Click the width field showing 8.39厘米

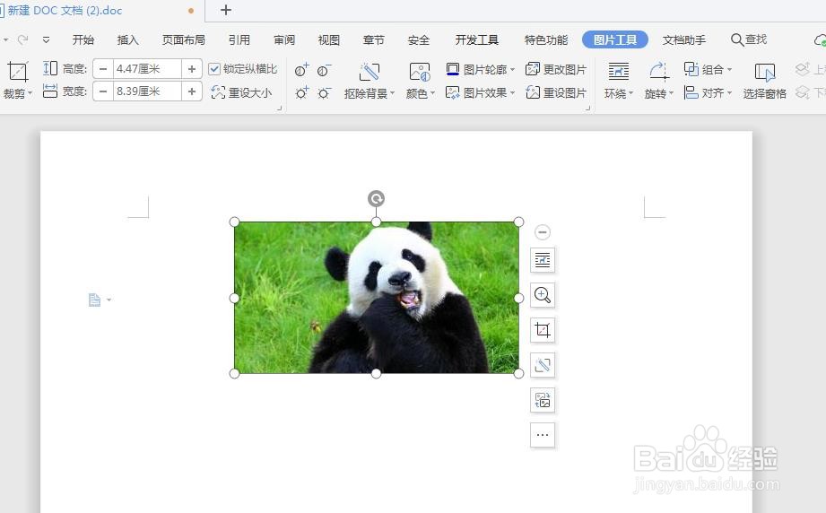point(147,91)
